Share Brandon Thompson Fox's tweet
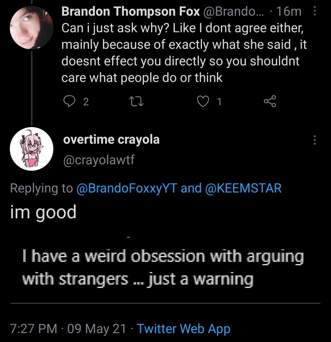 click(x=270, y=102)
